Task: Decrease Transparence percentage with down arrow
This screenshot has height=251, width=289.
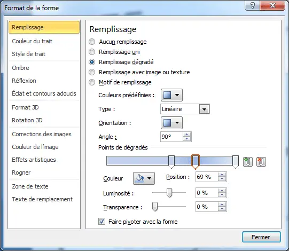Action: point(222,209)
